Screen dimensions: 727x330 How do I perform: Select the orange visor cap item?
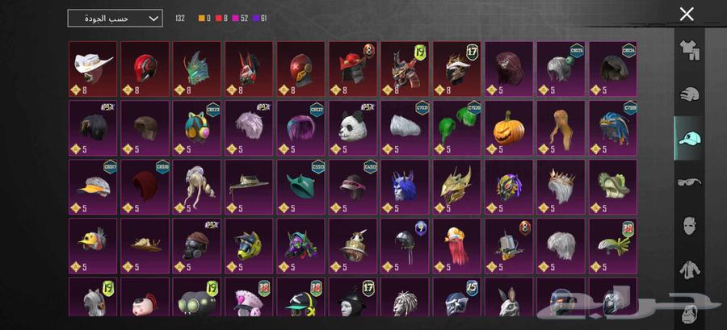(93, 187)
